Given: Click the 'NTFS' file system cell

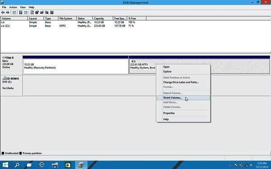Looking at the screenshot, I should click(62, 26).
